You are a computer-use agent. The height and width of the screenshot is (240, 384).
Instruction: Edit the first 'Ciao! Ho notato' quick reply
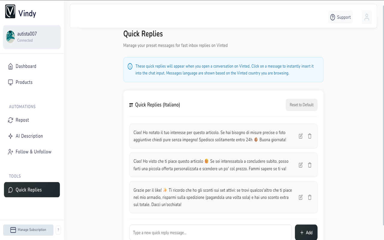[301, 136]
